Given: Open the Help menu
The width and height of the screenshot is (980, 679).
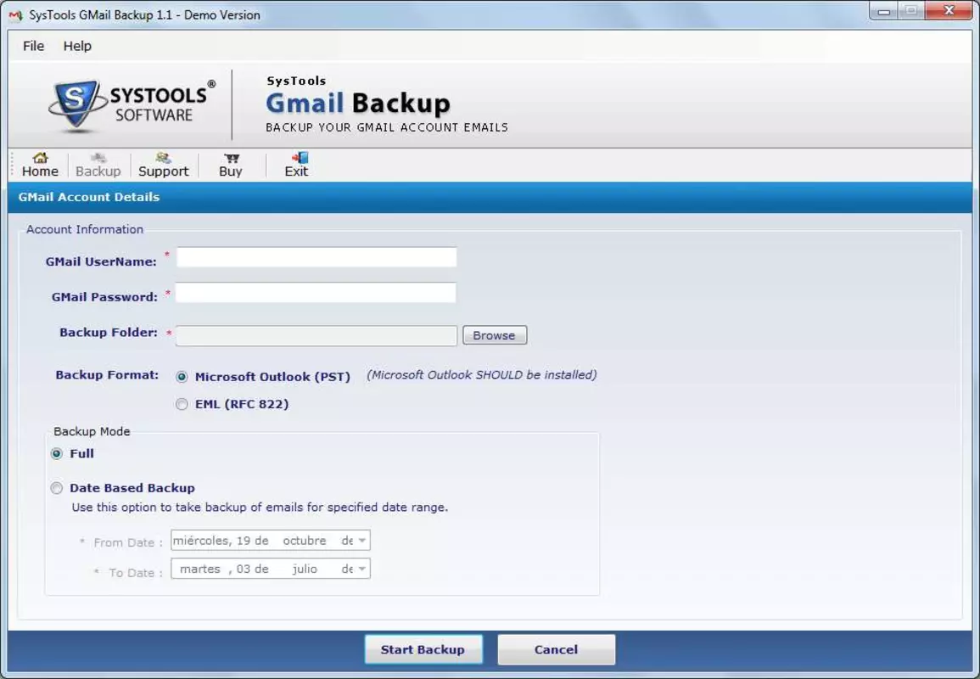Looking at the screenshot, I should [77, 46].
